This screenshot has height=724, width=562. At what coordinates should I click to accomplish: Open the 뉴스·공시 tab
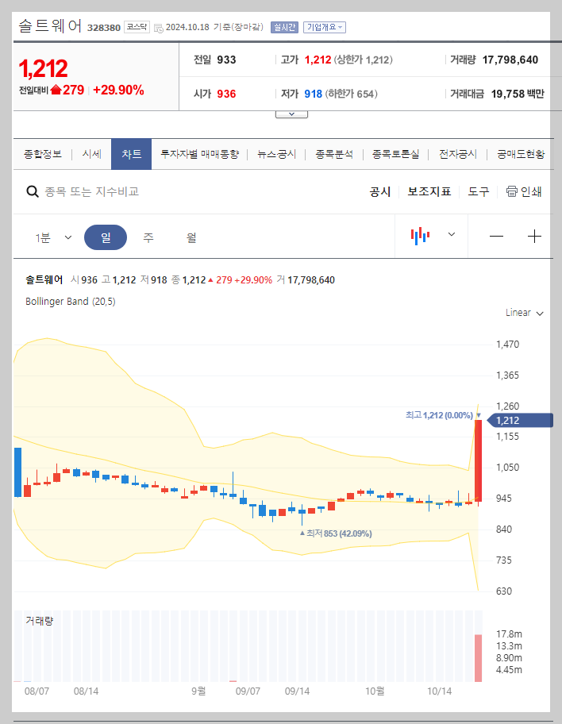click(x=276, y=154)
